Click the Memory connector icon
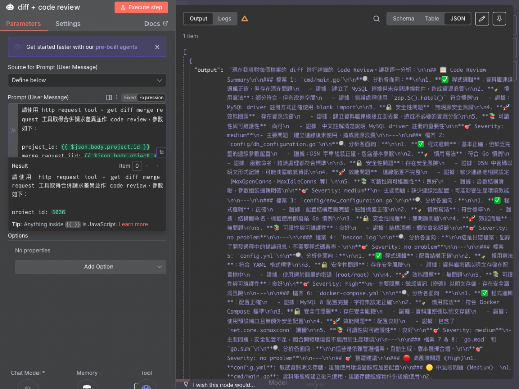519x389 pixels. coord(87,385)
